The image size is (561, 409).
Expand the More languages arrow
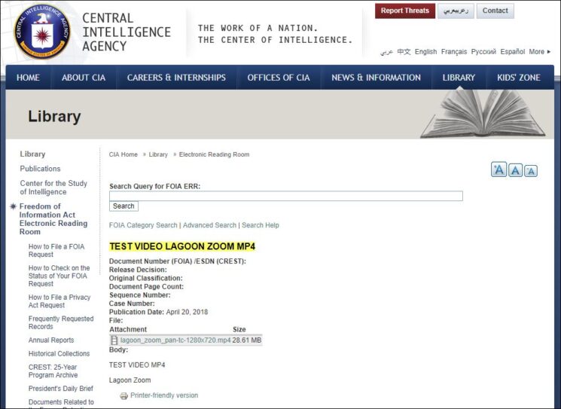pyautogui.click(x=549, y=52)
